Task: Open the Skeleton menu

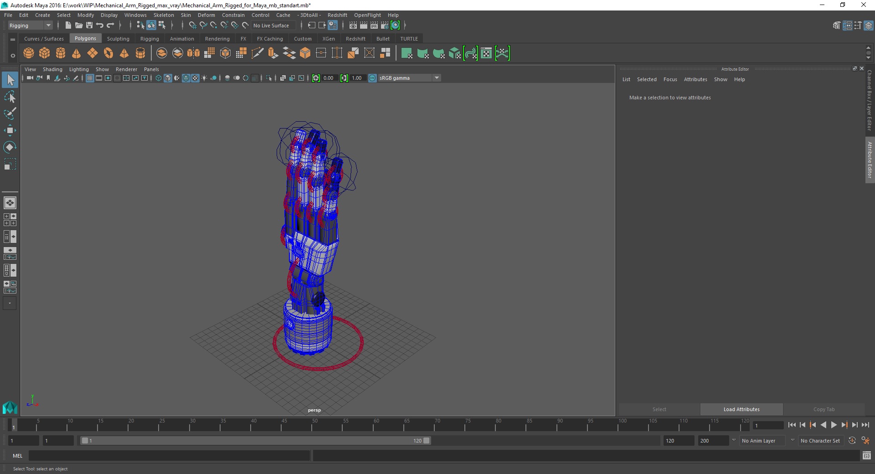Action: click(164, 15)
